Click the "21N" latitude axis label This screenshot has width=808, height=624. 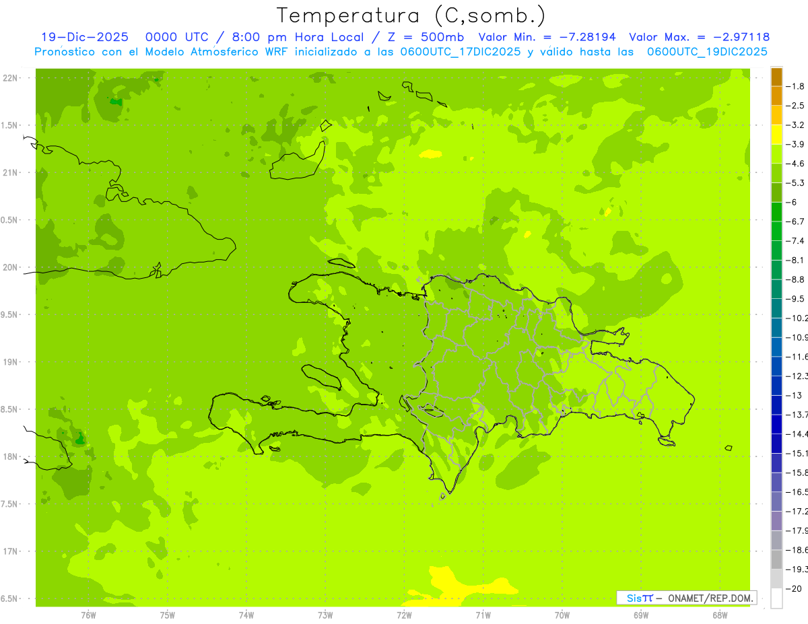11,173
